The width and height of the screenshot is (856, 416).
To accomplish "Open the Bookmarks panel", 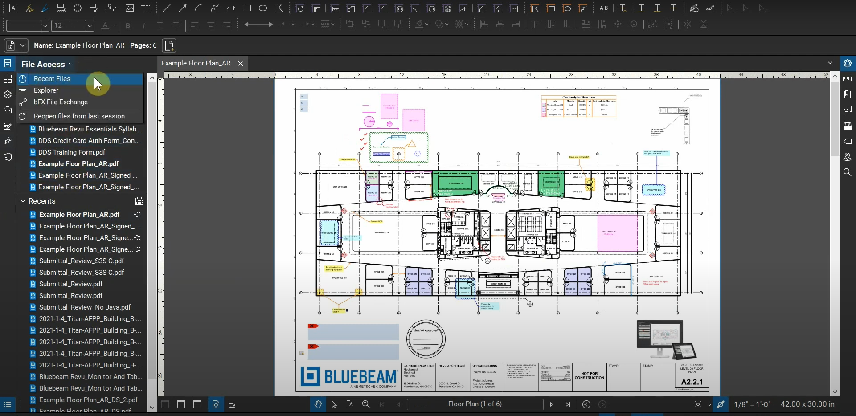I will tap(848, 94).
